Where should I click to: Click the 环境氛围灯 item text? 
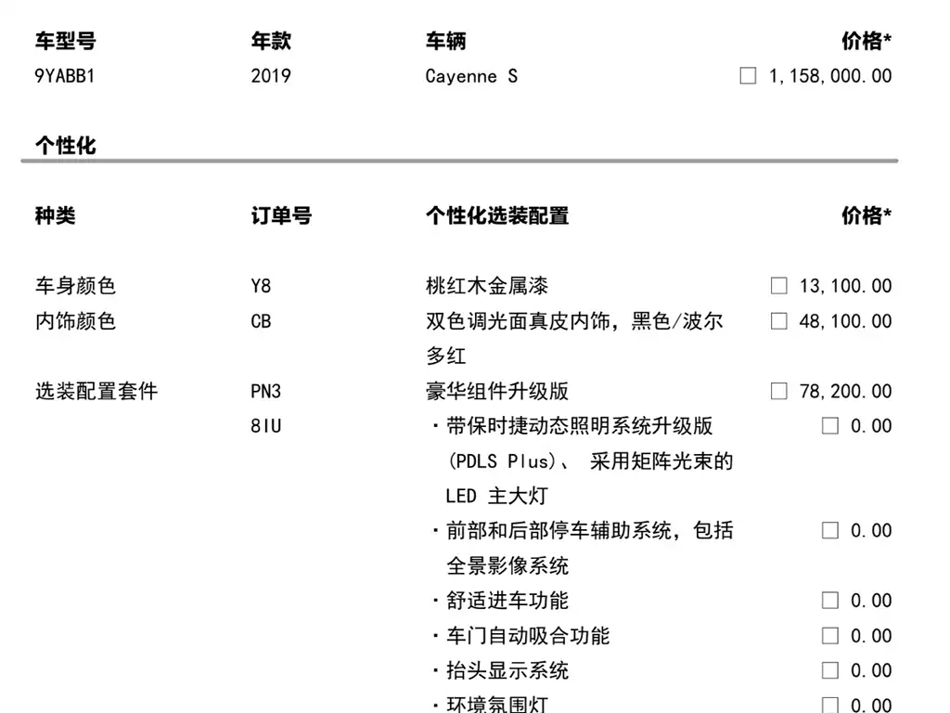tap(497, 704)
